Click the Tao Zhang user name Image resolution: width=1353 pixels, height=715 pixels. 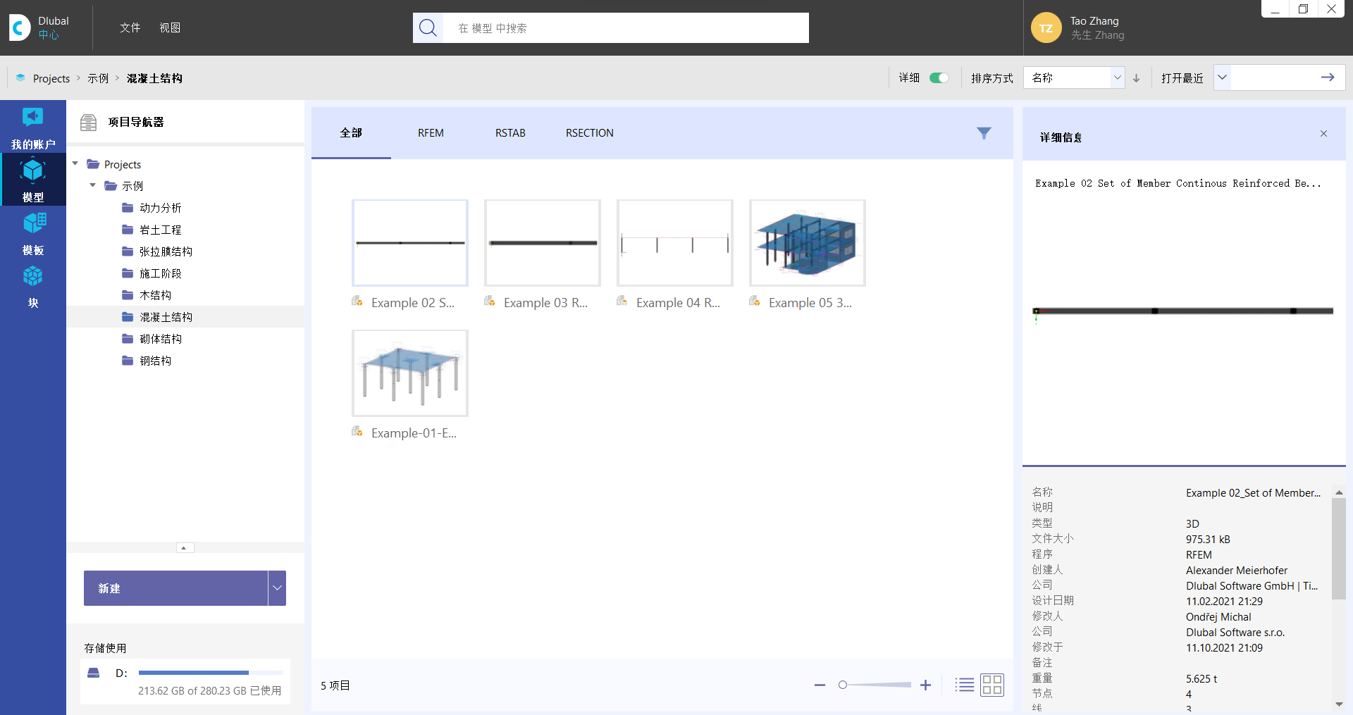(x=1094, y=21)
